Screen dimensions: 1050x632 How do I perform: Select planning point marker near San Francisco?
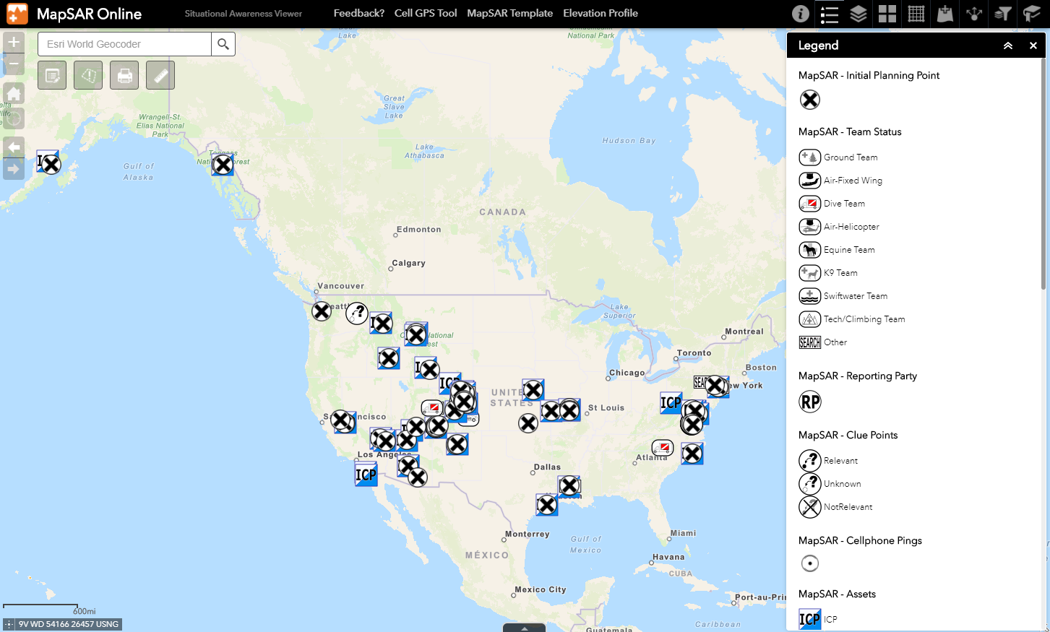point(340,420)
